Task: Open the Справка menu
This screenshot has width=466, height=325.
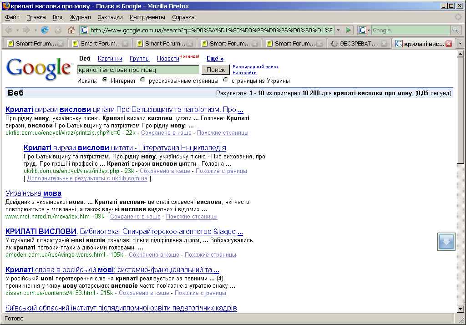Action: 183,17
